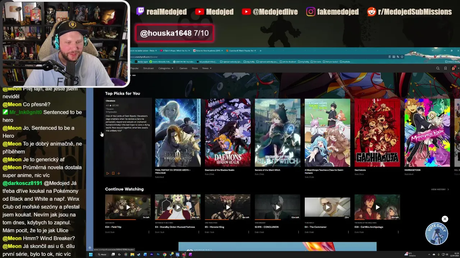This screenshot has height=258, width=460.
Task: Expand the Categories dropdown
Action: pyautogui.click(x=166, y=68)
